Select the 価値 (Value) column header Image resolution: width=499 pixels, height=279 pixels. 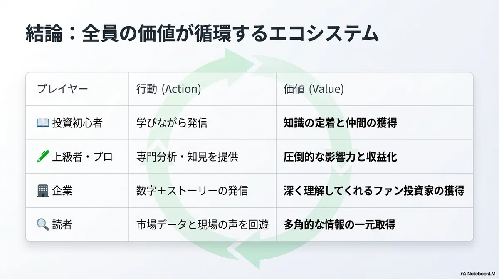point(314,89)
